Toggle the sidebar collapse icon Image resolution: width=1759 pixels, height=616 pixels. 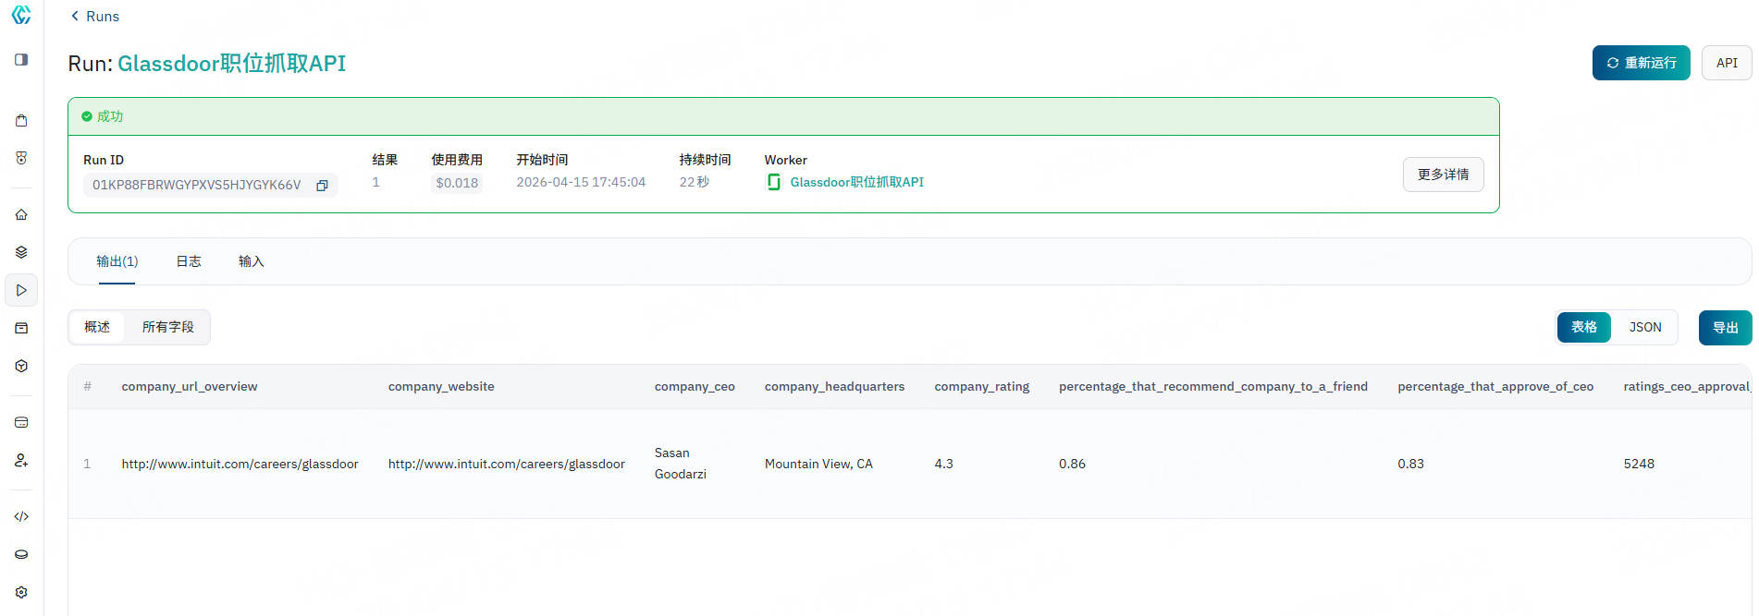point(21,60)
